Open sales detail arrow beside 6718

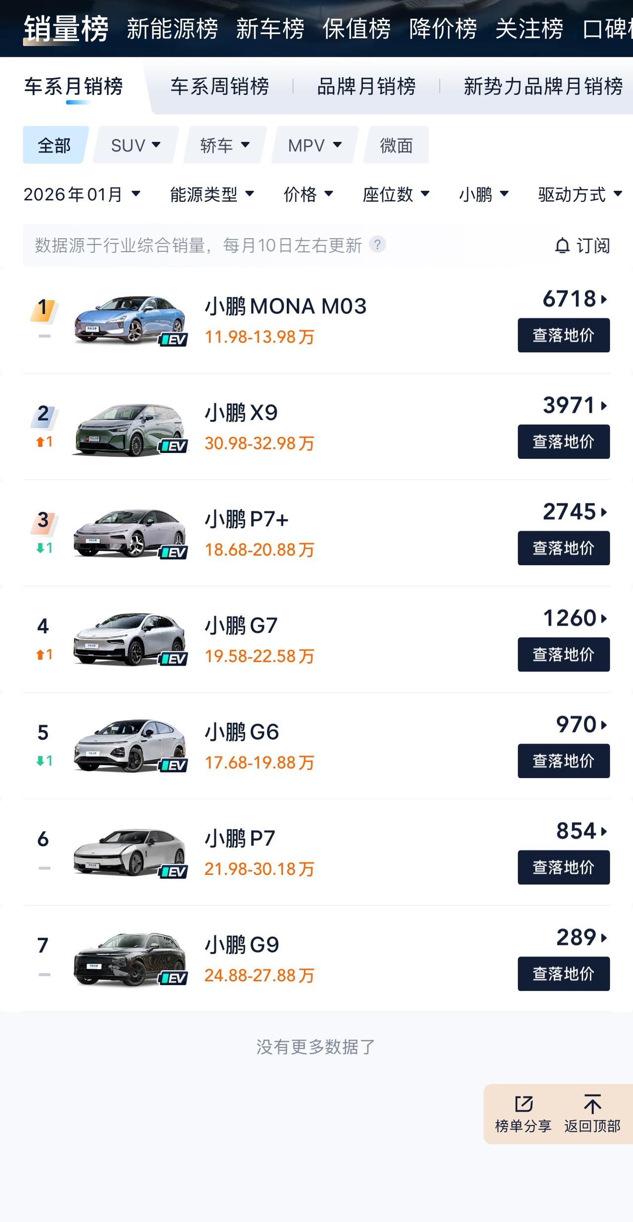[x=604, y=299]
